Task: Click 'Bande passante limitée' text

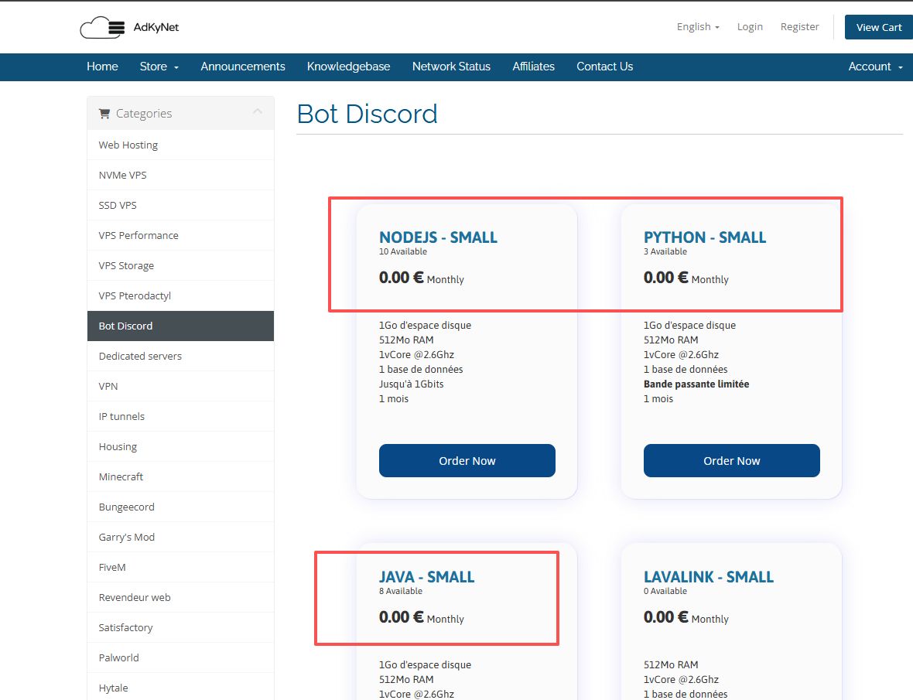Action: 696,384
